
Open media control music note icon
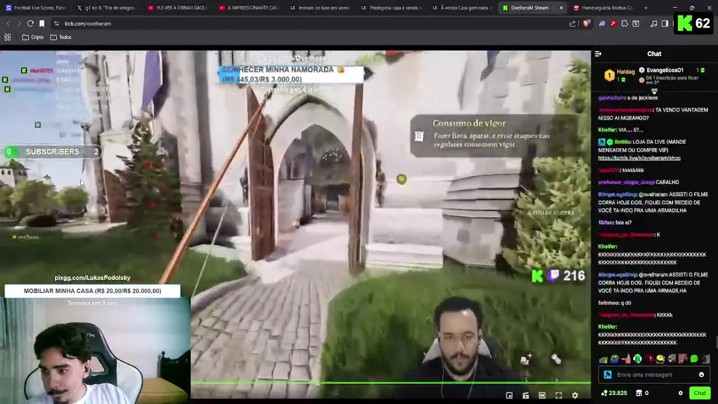[x=653, y=24]
